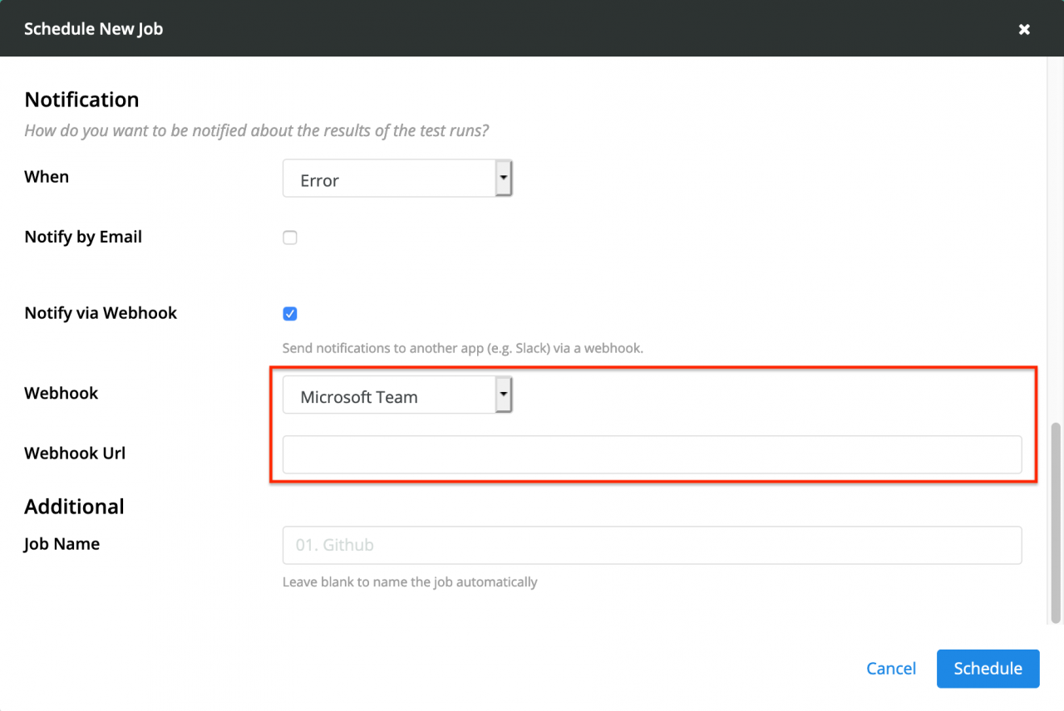
Task: Click the 'Notify by Email' label
Action: pyautogui.click(x=83, y=237)
